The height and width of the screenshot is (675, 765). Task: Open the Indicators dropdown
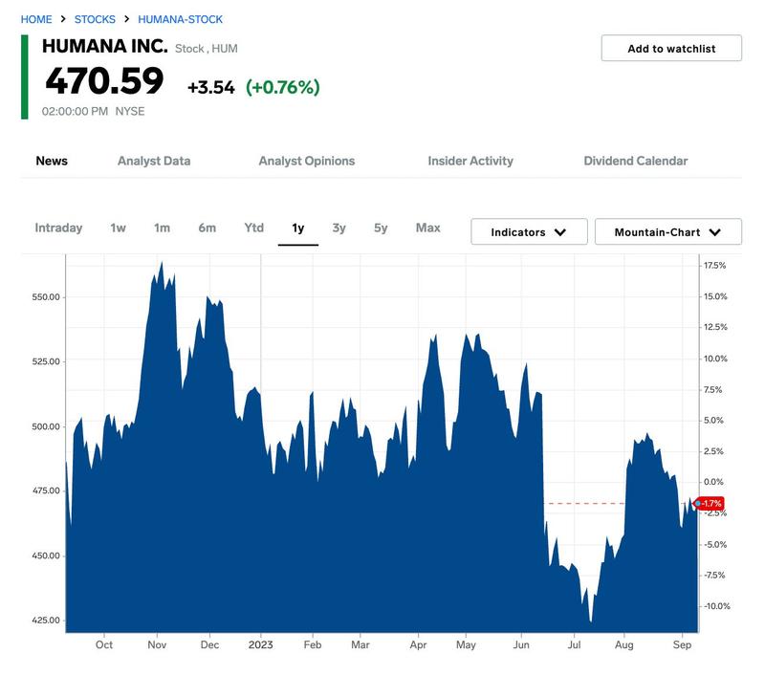(x=529, y=231)
